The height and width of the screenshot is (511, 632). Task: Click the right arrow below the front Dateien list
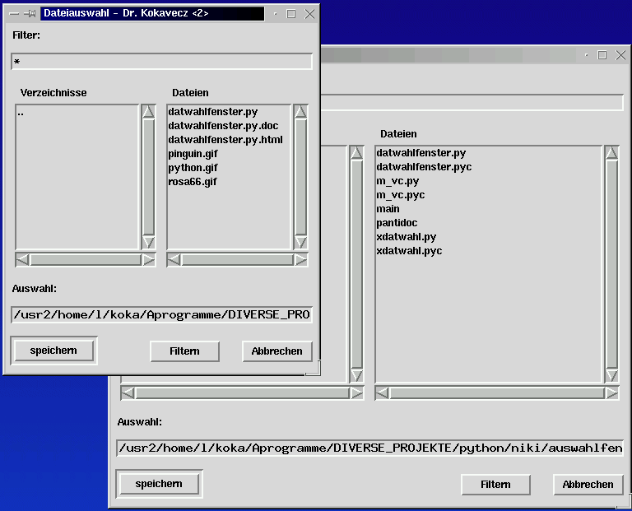[300, 260]
